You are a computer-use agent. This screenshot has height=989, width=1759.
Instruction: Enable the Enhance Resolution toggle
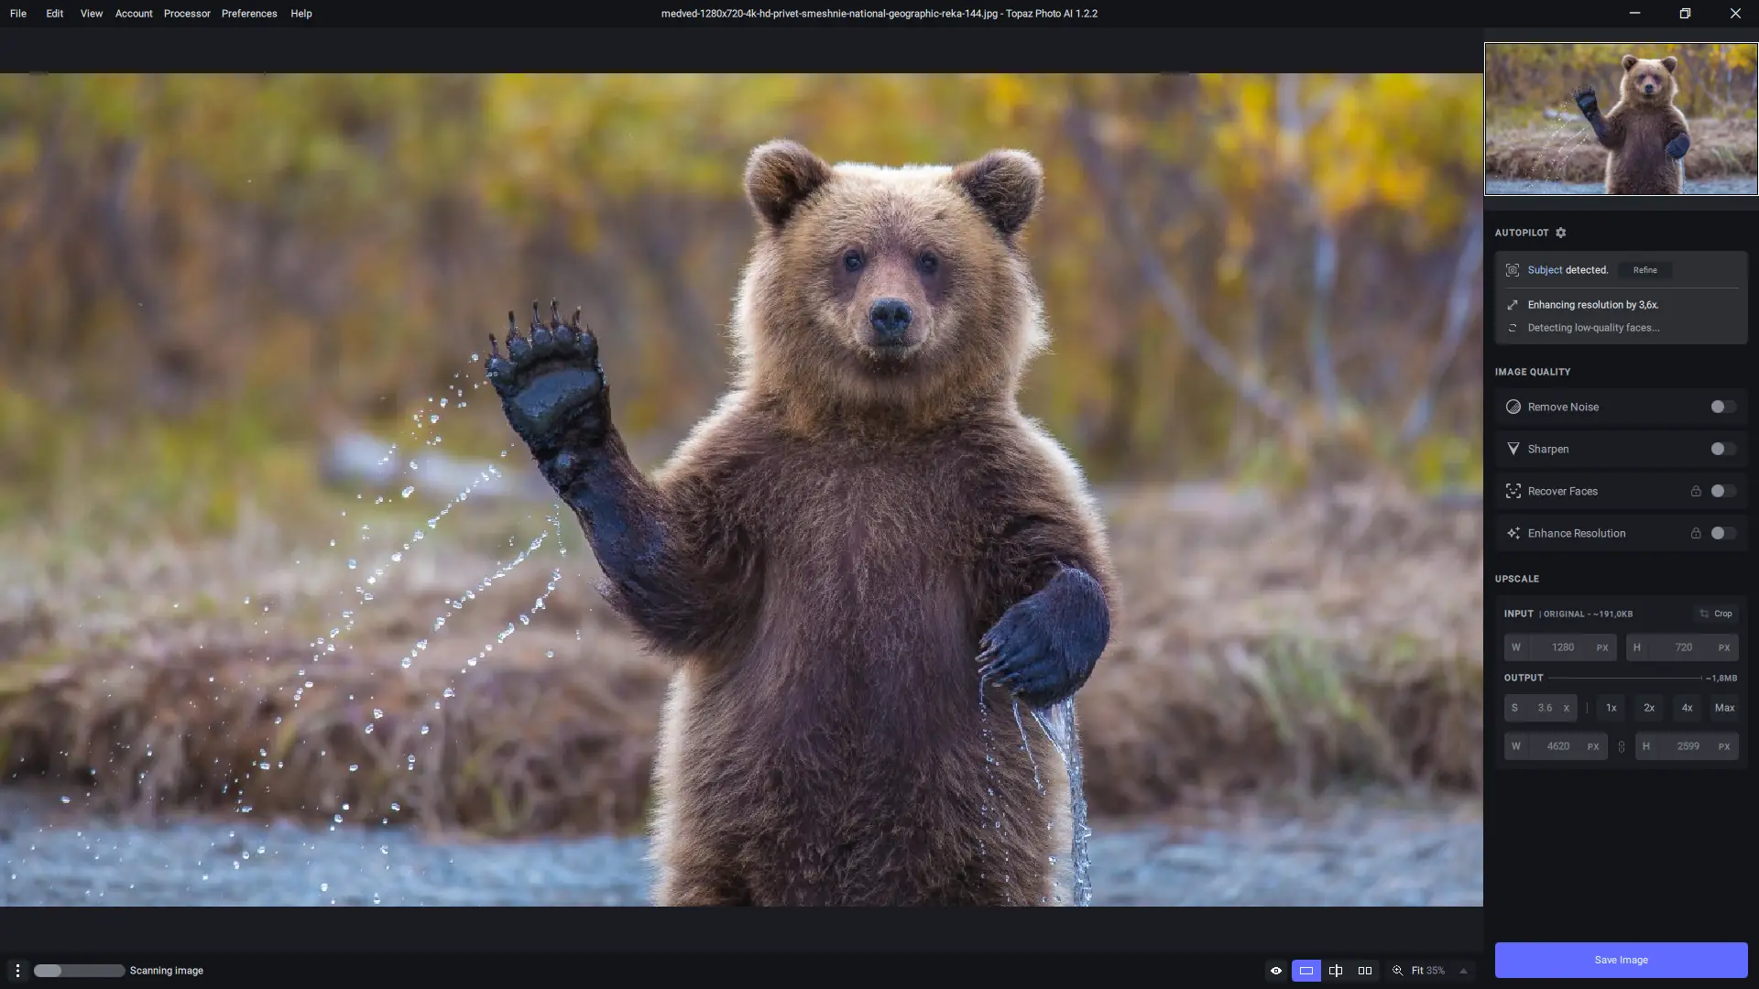point(1722,534)
